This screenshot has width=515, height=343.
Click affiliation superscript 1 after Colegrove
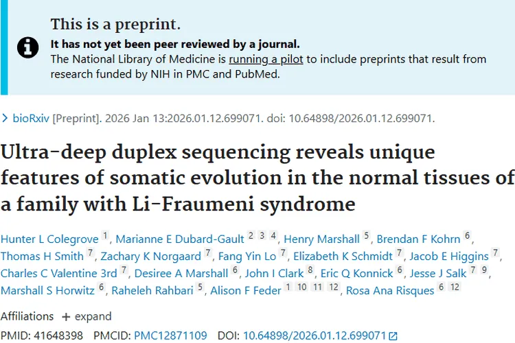pos(105,237)
